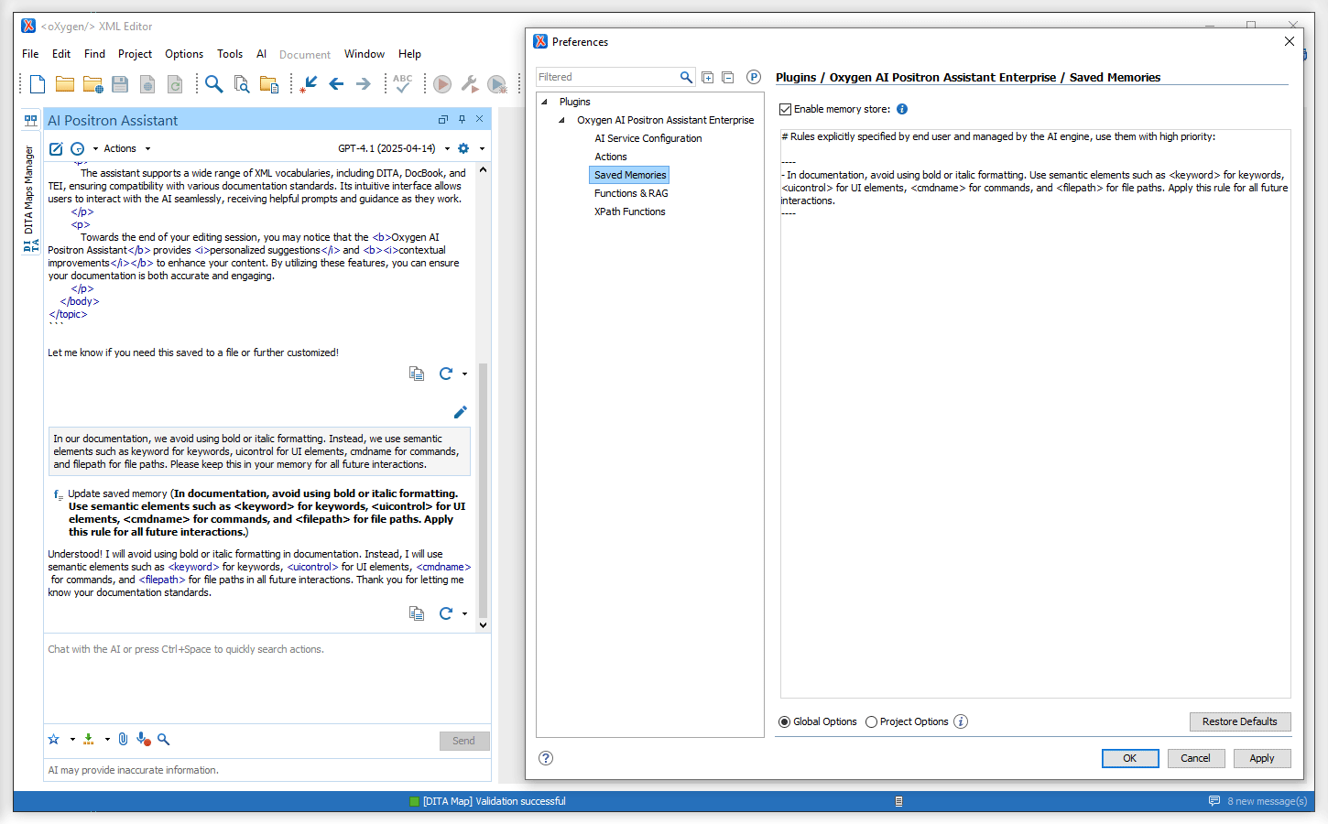The width and height of the screenshot is (1328, 824).
Task: Edit the user message with the blue pencil icon
Action: point(461,412)
